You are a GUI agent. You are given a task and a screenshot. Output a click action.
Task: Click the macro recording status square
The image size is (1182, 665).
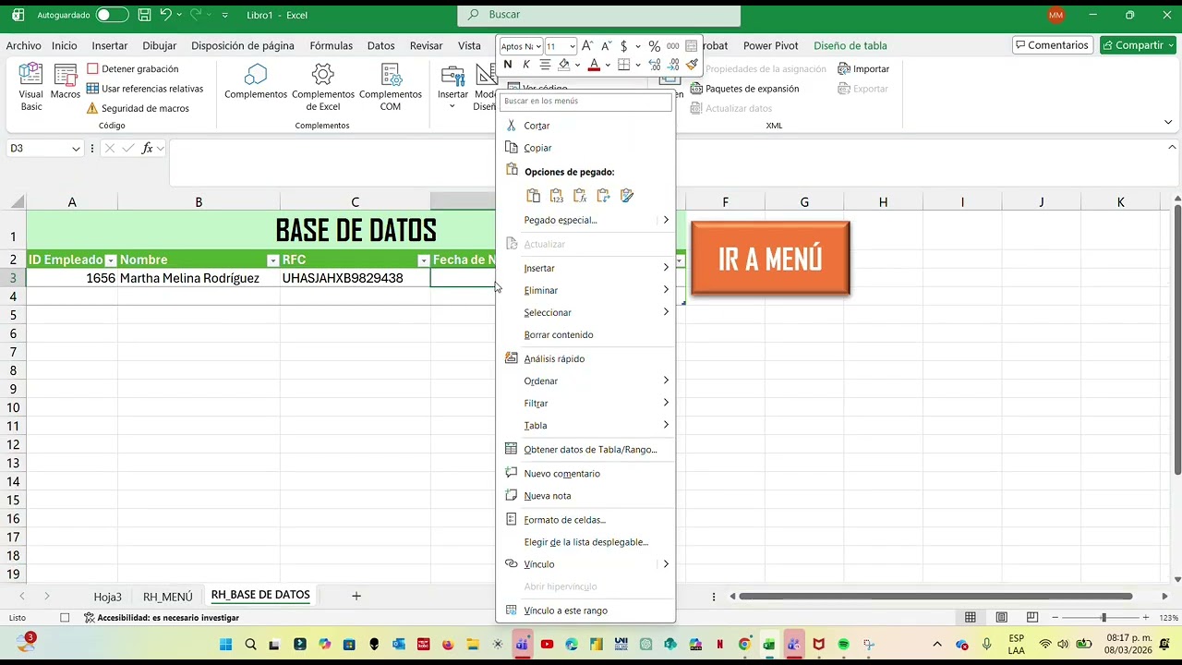[x=65, y=617]
